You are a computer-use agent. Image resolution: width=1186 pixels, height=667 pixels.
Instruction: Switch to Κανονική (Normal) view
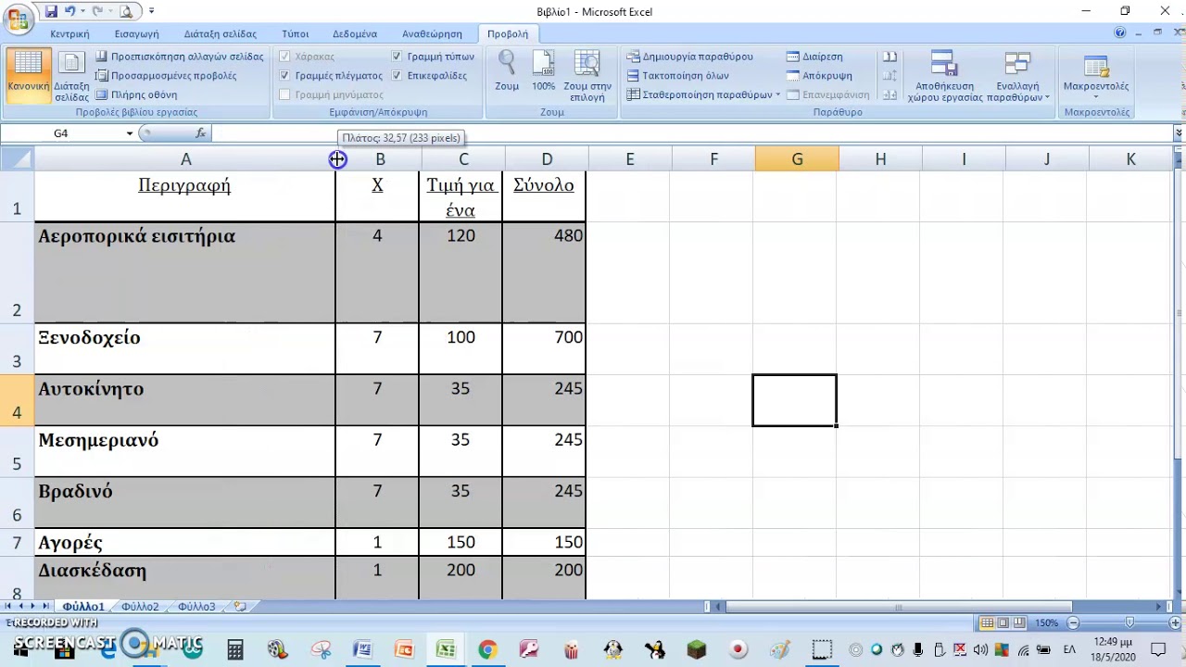click(28, 74)
